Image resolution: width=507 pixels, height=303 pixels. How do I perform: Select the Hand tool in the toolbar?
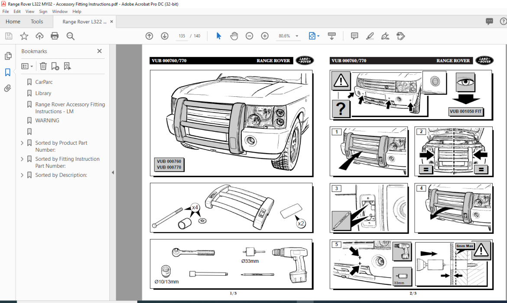pos(234,36)
